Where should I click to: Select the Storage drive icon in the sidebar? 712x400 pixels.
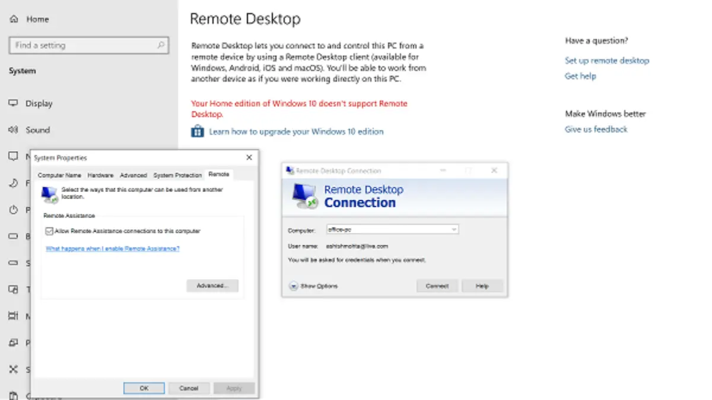click(x=14, y=263)
